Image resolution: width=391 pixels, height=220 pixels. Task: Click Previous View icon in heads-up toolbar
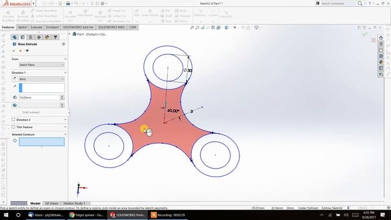[202, 28]
